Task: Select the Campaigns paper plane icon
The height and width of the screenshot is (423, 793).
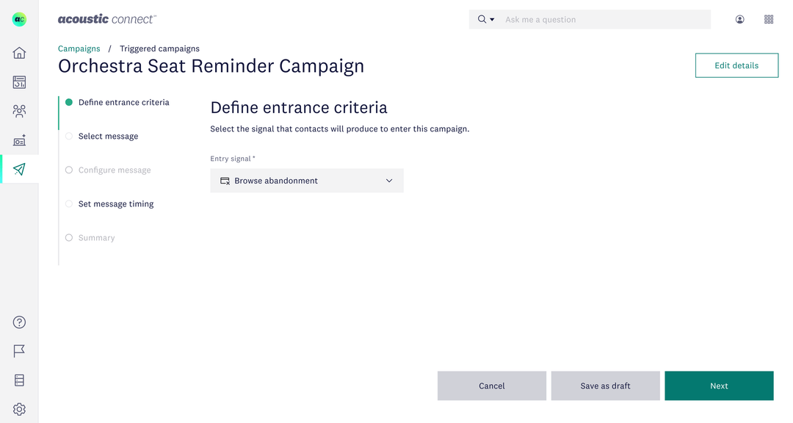Action: [19, 169]
